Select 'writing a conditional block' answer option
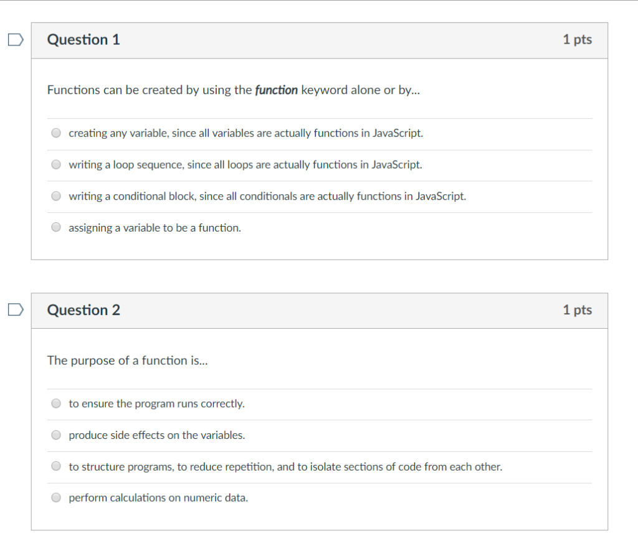Image resolution: width=638 pixels, height=559 pixels. click(x=55, y=195)
